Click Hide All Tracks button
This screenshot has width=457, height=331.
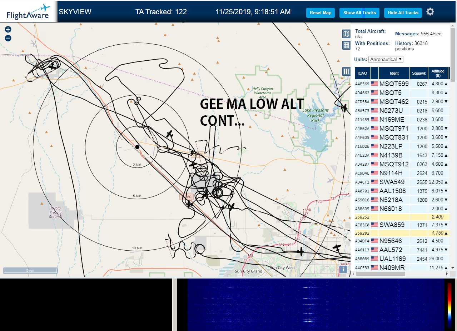403,12
